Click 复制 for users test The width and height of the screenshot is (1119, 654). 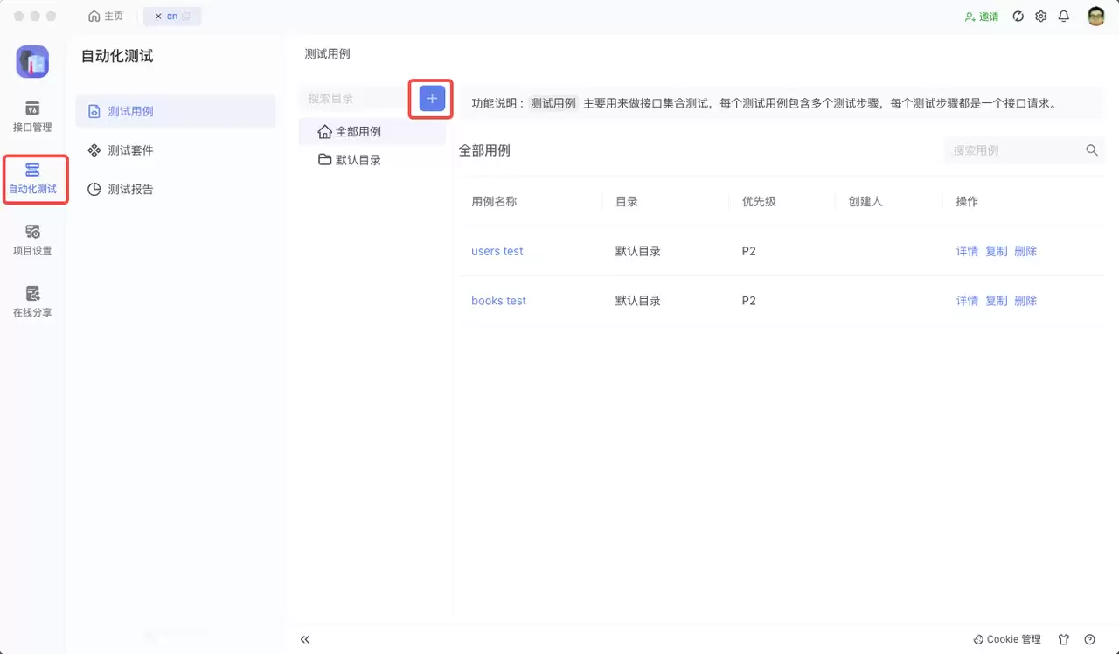coord(997,251)
